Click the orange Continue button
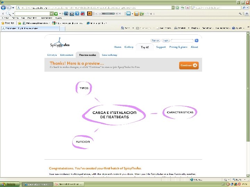Viewport: 250px width, 187px height. tap(189, 65)
